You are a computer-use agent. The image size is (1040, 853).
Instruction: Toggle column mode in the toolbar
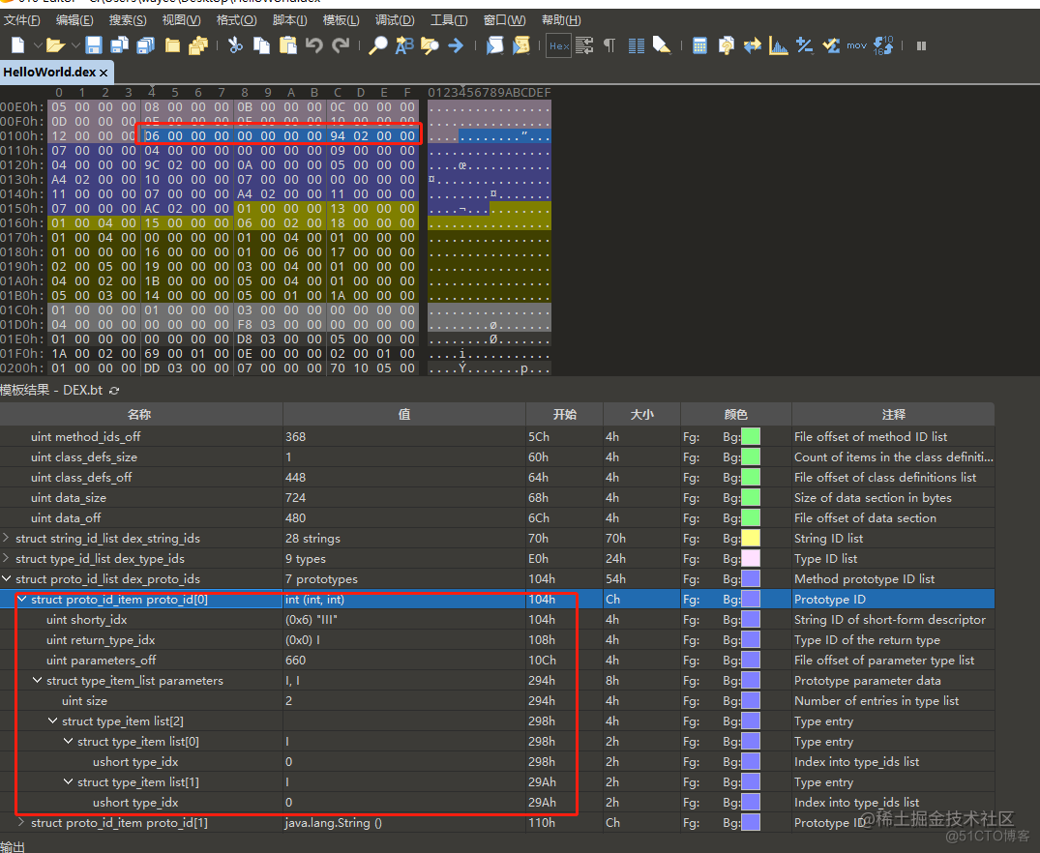(636, 45)
